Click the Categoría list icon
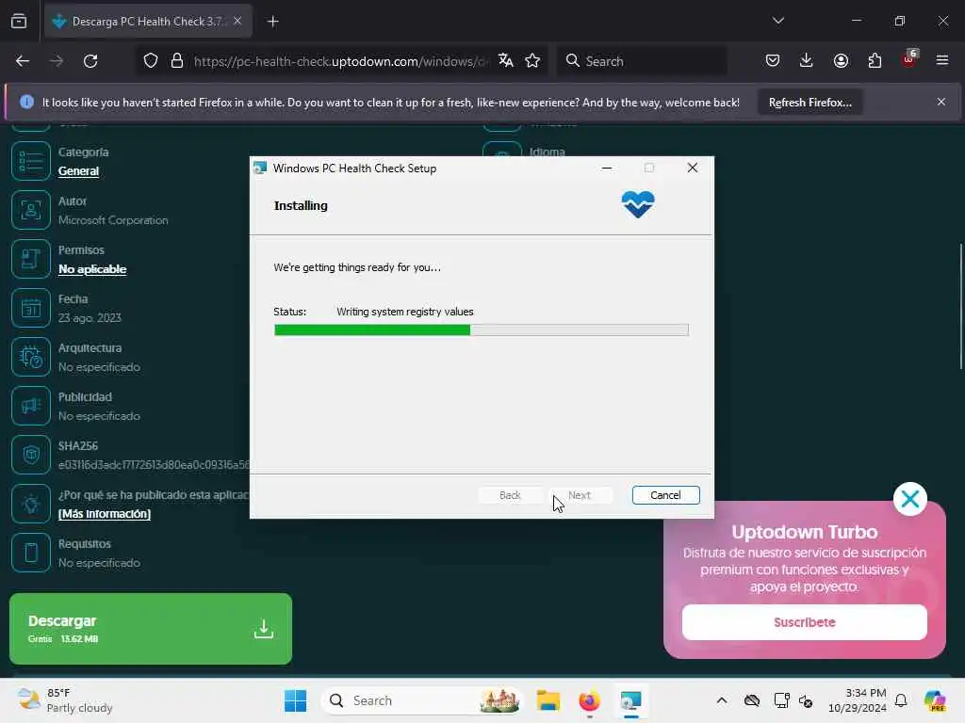The width and height of the screenshot is (965, 723). 31,161
